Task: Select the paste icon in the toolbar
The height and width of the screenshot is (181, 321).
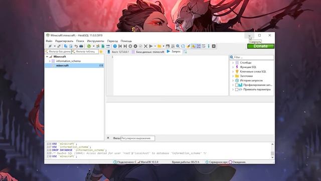Action: point(71,46)
